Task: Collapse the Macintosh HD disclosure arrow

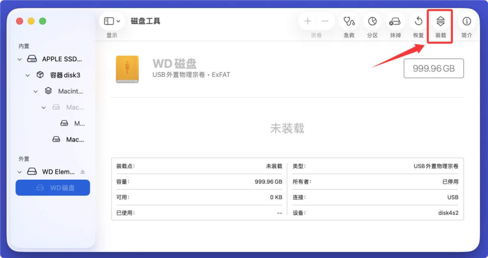Action: click(x=35, y=91)
